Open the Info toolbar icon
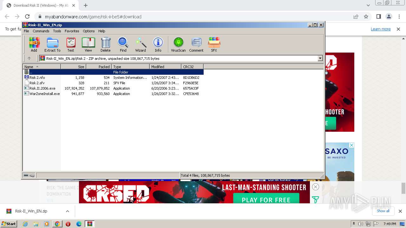 click(158, 44)
